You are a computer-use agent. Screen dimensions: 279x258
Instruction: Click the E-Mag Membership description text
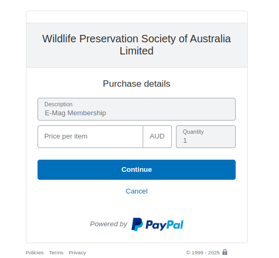coord(75,113)
